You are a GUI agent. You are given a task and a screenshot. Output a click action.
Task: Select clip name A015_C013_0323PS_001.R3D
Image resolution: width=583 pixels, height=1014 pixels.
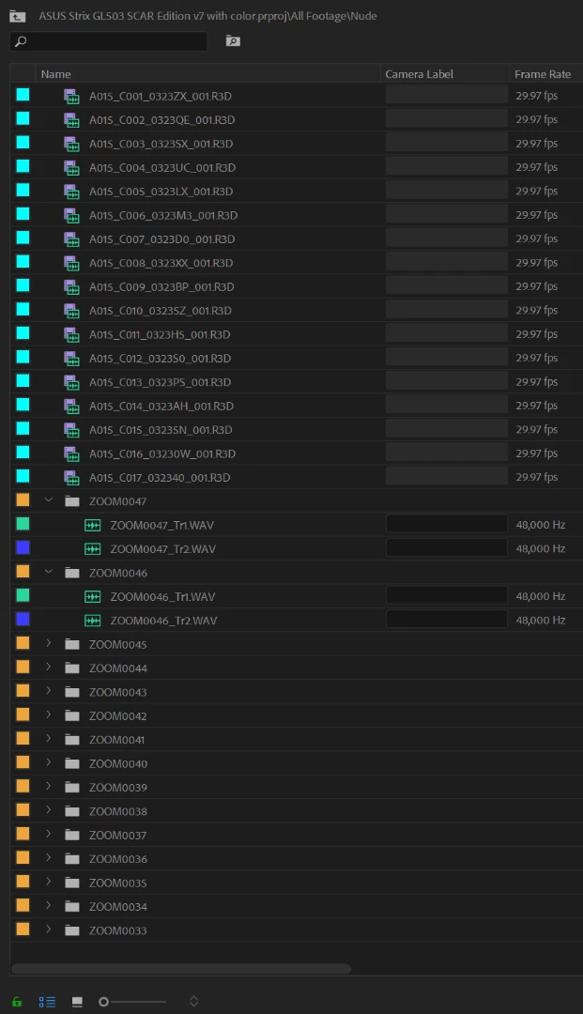161,383
